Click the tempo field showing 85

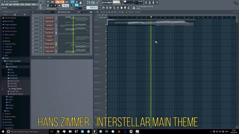tap(66, 6)
